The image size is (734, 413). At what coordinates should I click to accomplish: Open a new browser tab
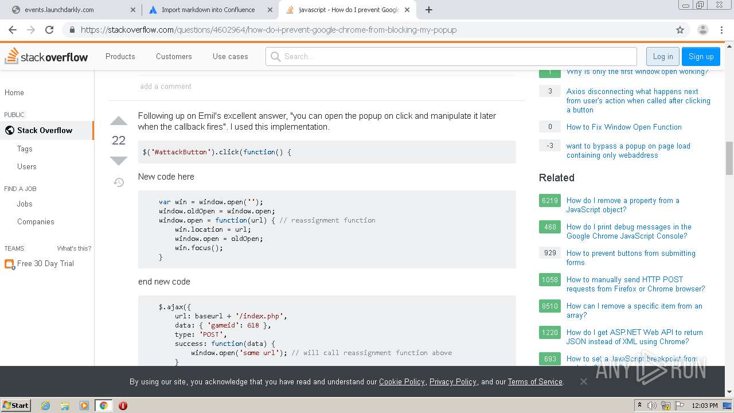[429, 10]
